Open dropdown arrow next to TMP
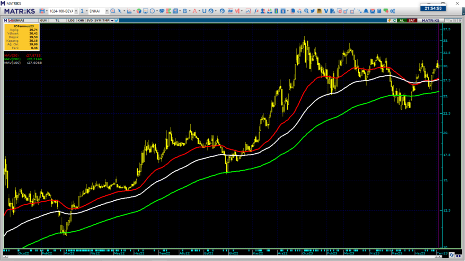 coord(112,20)
